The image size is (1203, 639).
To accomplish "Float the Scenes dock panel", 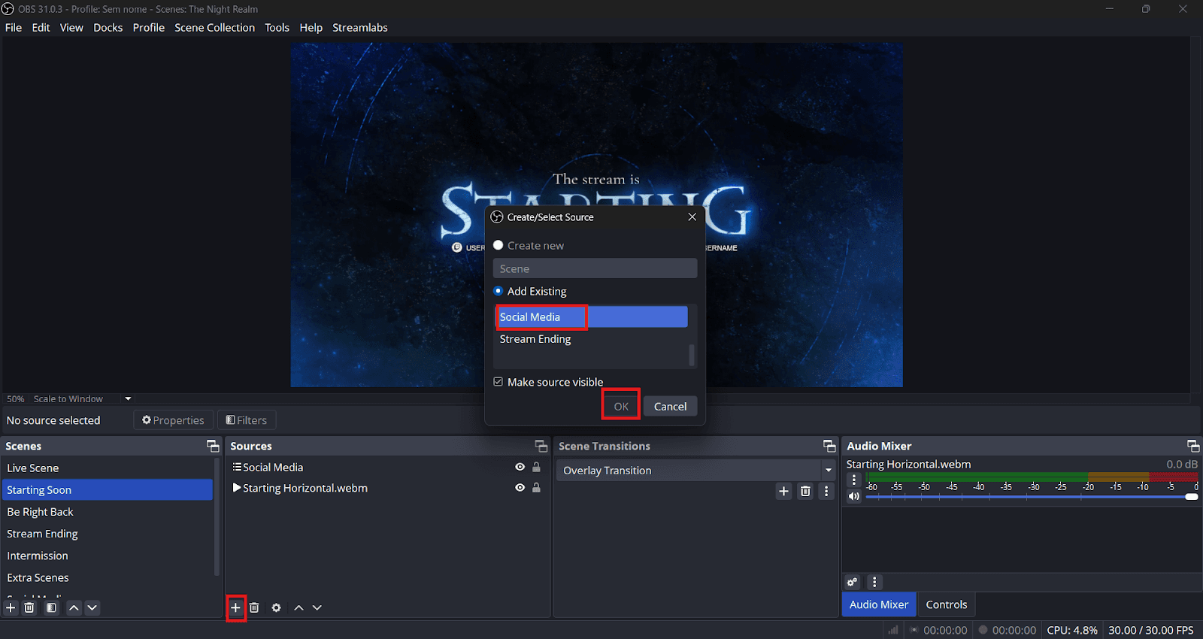I will [213, 446].
